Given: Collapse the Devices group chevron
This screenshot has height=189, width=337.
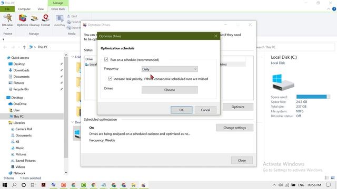Looking at the screenshot, I should point(73,122).
